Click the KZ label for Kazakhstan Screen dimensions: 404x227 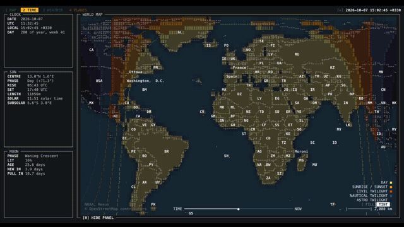pos(332,67)
